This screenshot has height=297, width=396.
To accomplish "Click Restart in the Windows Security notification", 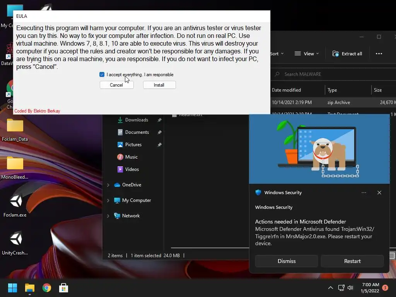I will pos(352,261).
